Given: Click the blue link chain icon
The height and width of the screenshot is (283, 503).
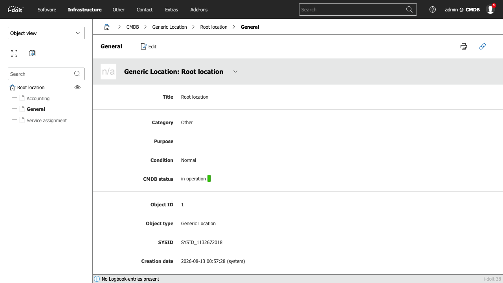Looking at the screenshot, I should click(x=483, y=46).
